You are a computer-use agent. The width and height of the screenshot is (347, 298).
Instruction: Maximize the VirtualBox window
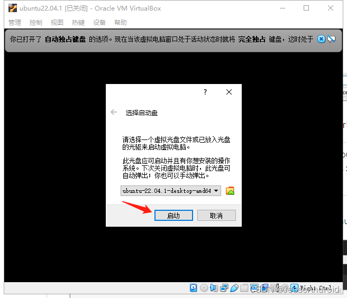306,8
